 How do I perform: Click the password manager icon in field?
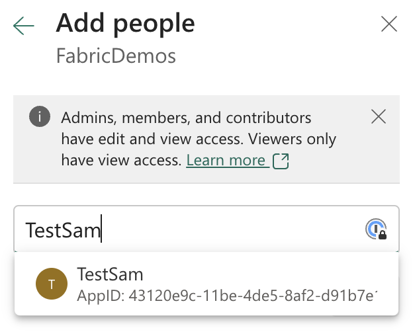[x=376, y=229]
